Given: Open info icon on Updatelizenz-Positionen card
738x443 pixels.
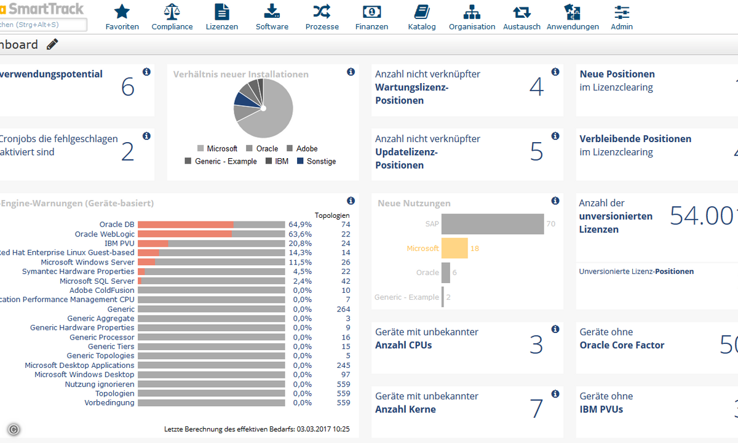Looking at the screenshot, I should (x=555, y=136).
